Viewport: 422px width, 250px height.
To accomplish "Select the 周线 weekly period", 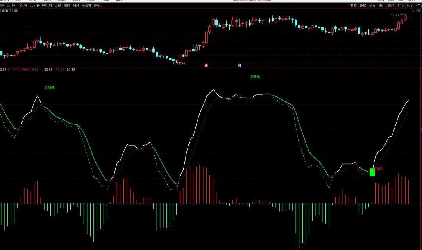I will tap(67, 5).
